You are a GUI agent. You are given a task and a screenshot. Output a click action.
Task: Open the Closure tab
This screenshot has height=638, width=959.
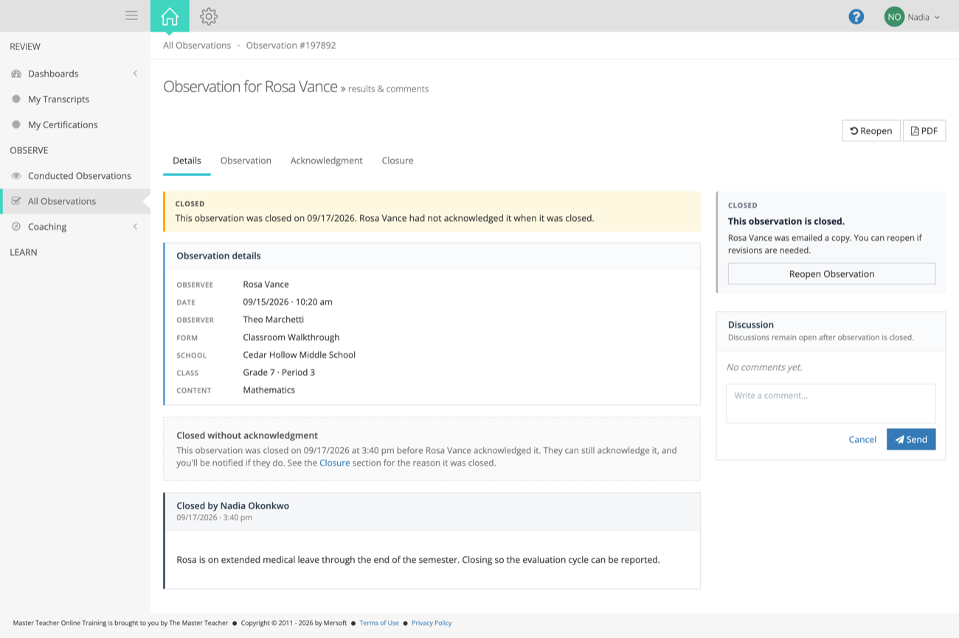click(x=398, y=161)
